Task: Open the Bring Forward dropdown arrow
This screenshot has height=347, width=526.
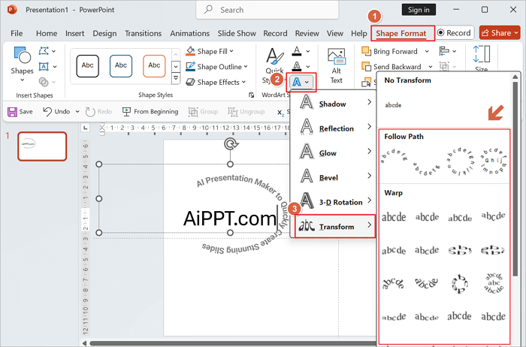Action: (x=427, y=51)
